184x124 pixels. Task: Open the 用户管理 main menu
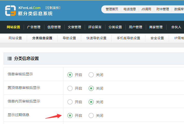coord(136,27)
